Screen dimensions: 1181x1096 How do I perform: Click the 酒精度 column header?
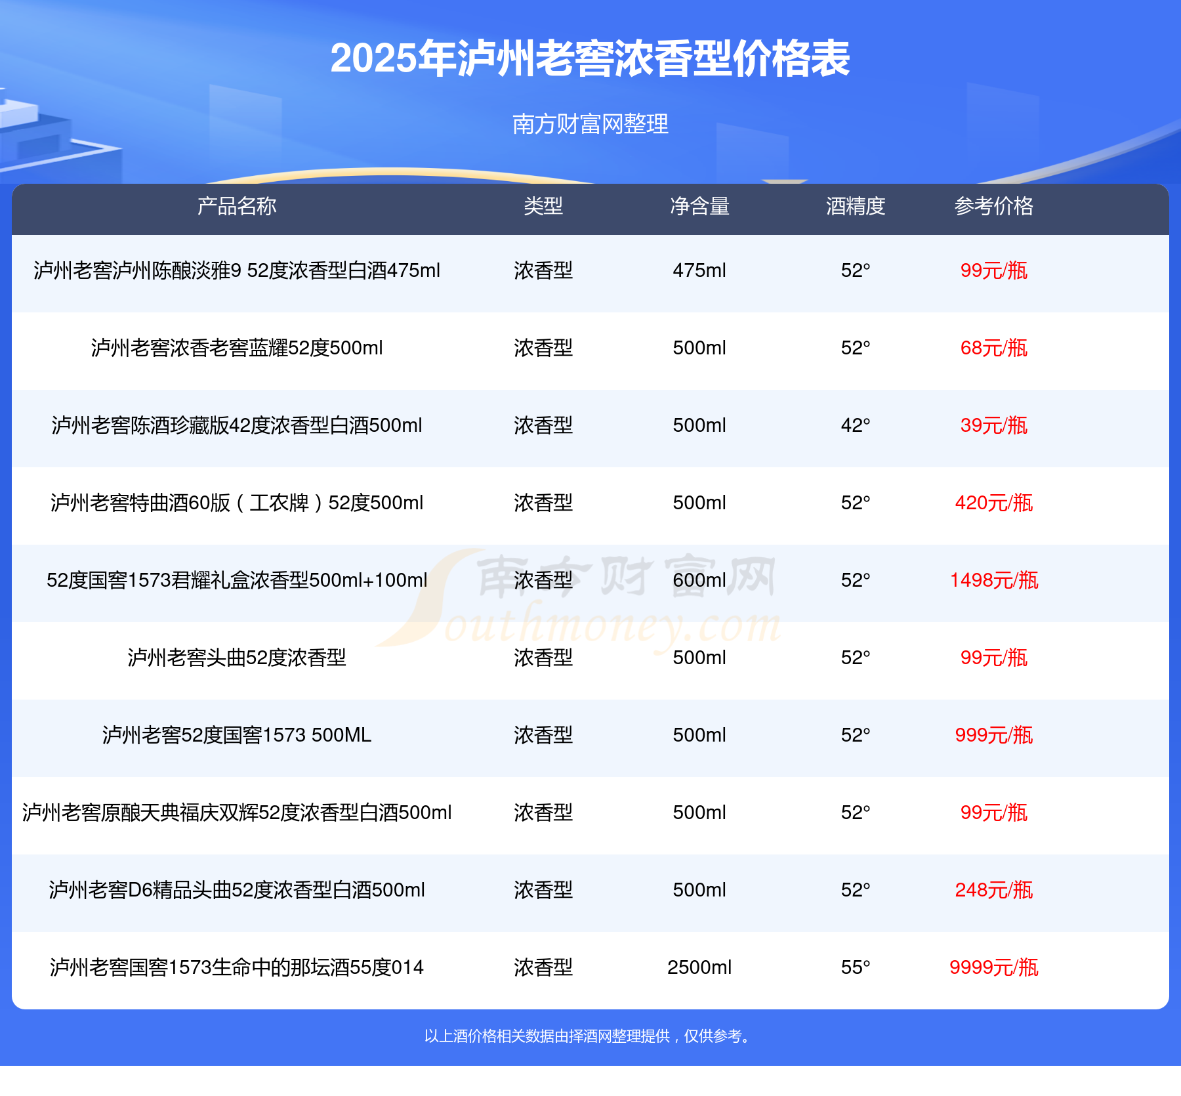click(x=856, y=206)
